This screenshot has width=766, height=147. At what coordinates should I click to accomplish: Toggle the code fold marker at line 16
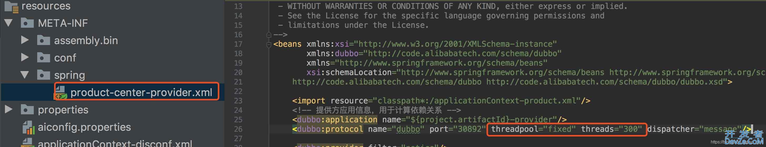269,35
